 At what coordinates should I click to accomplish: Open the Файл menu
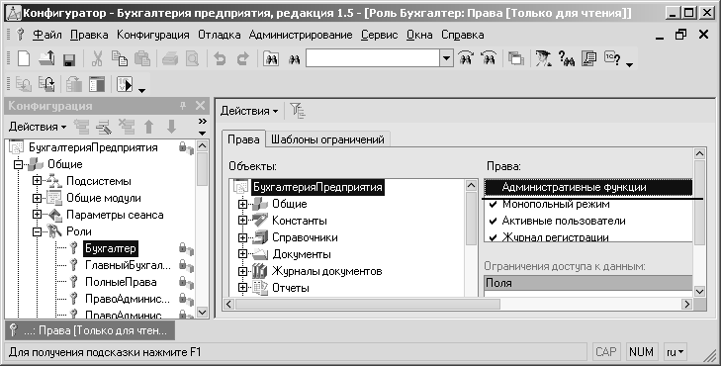(47, 35)
